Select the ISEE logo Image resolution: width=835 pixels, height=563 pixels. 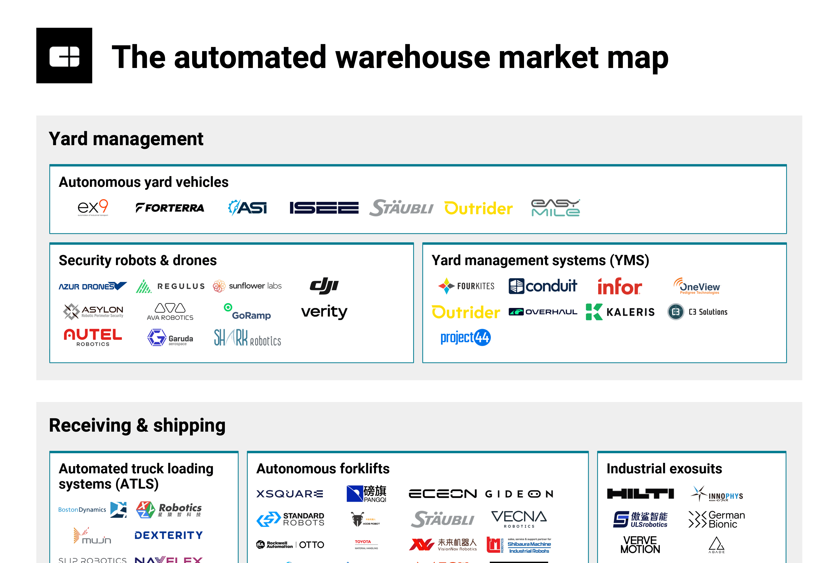click(324, 208)
